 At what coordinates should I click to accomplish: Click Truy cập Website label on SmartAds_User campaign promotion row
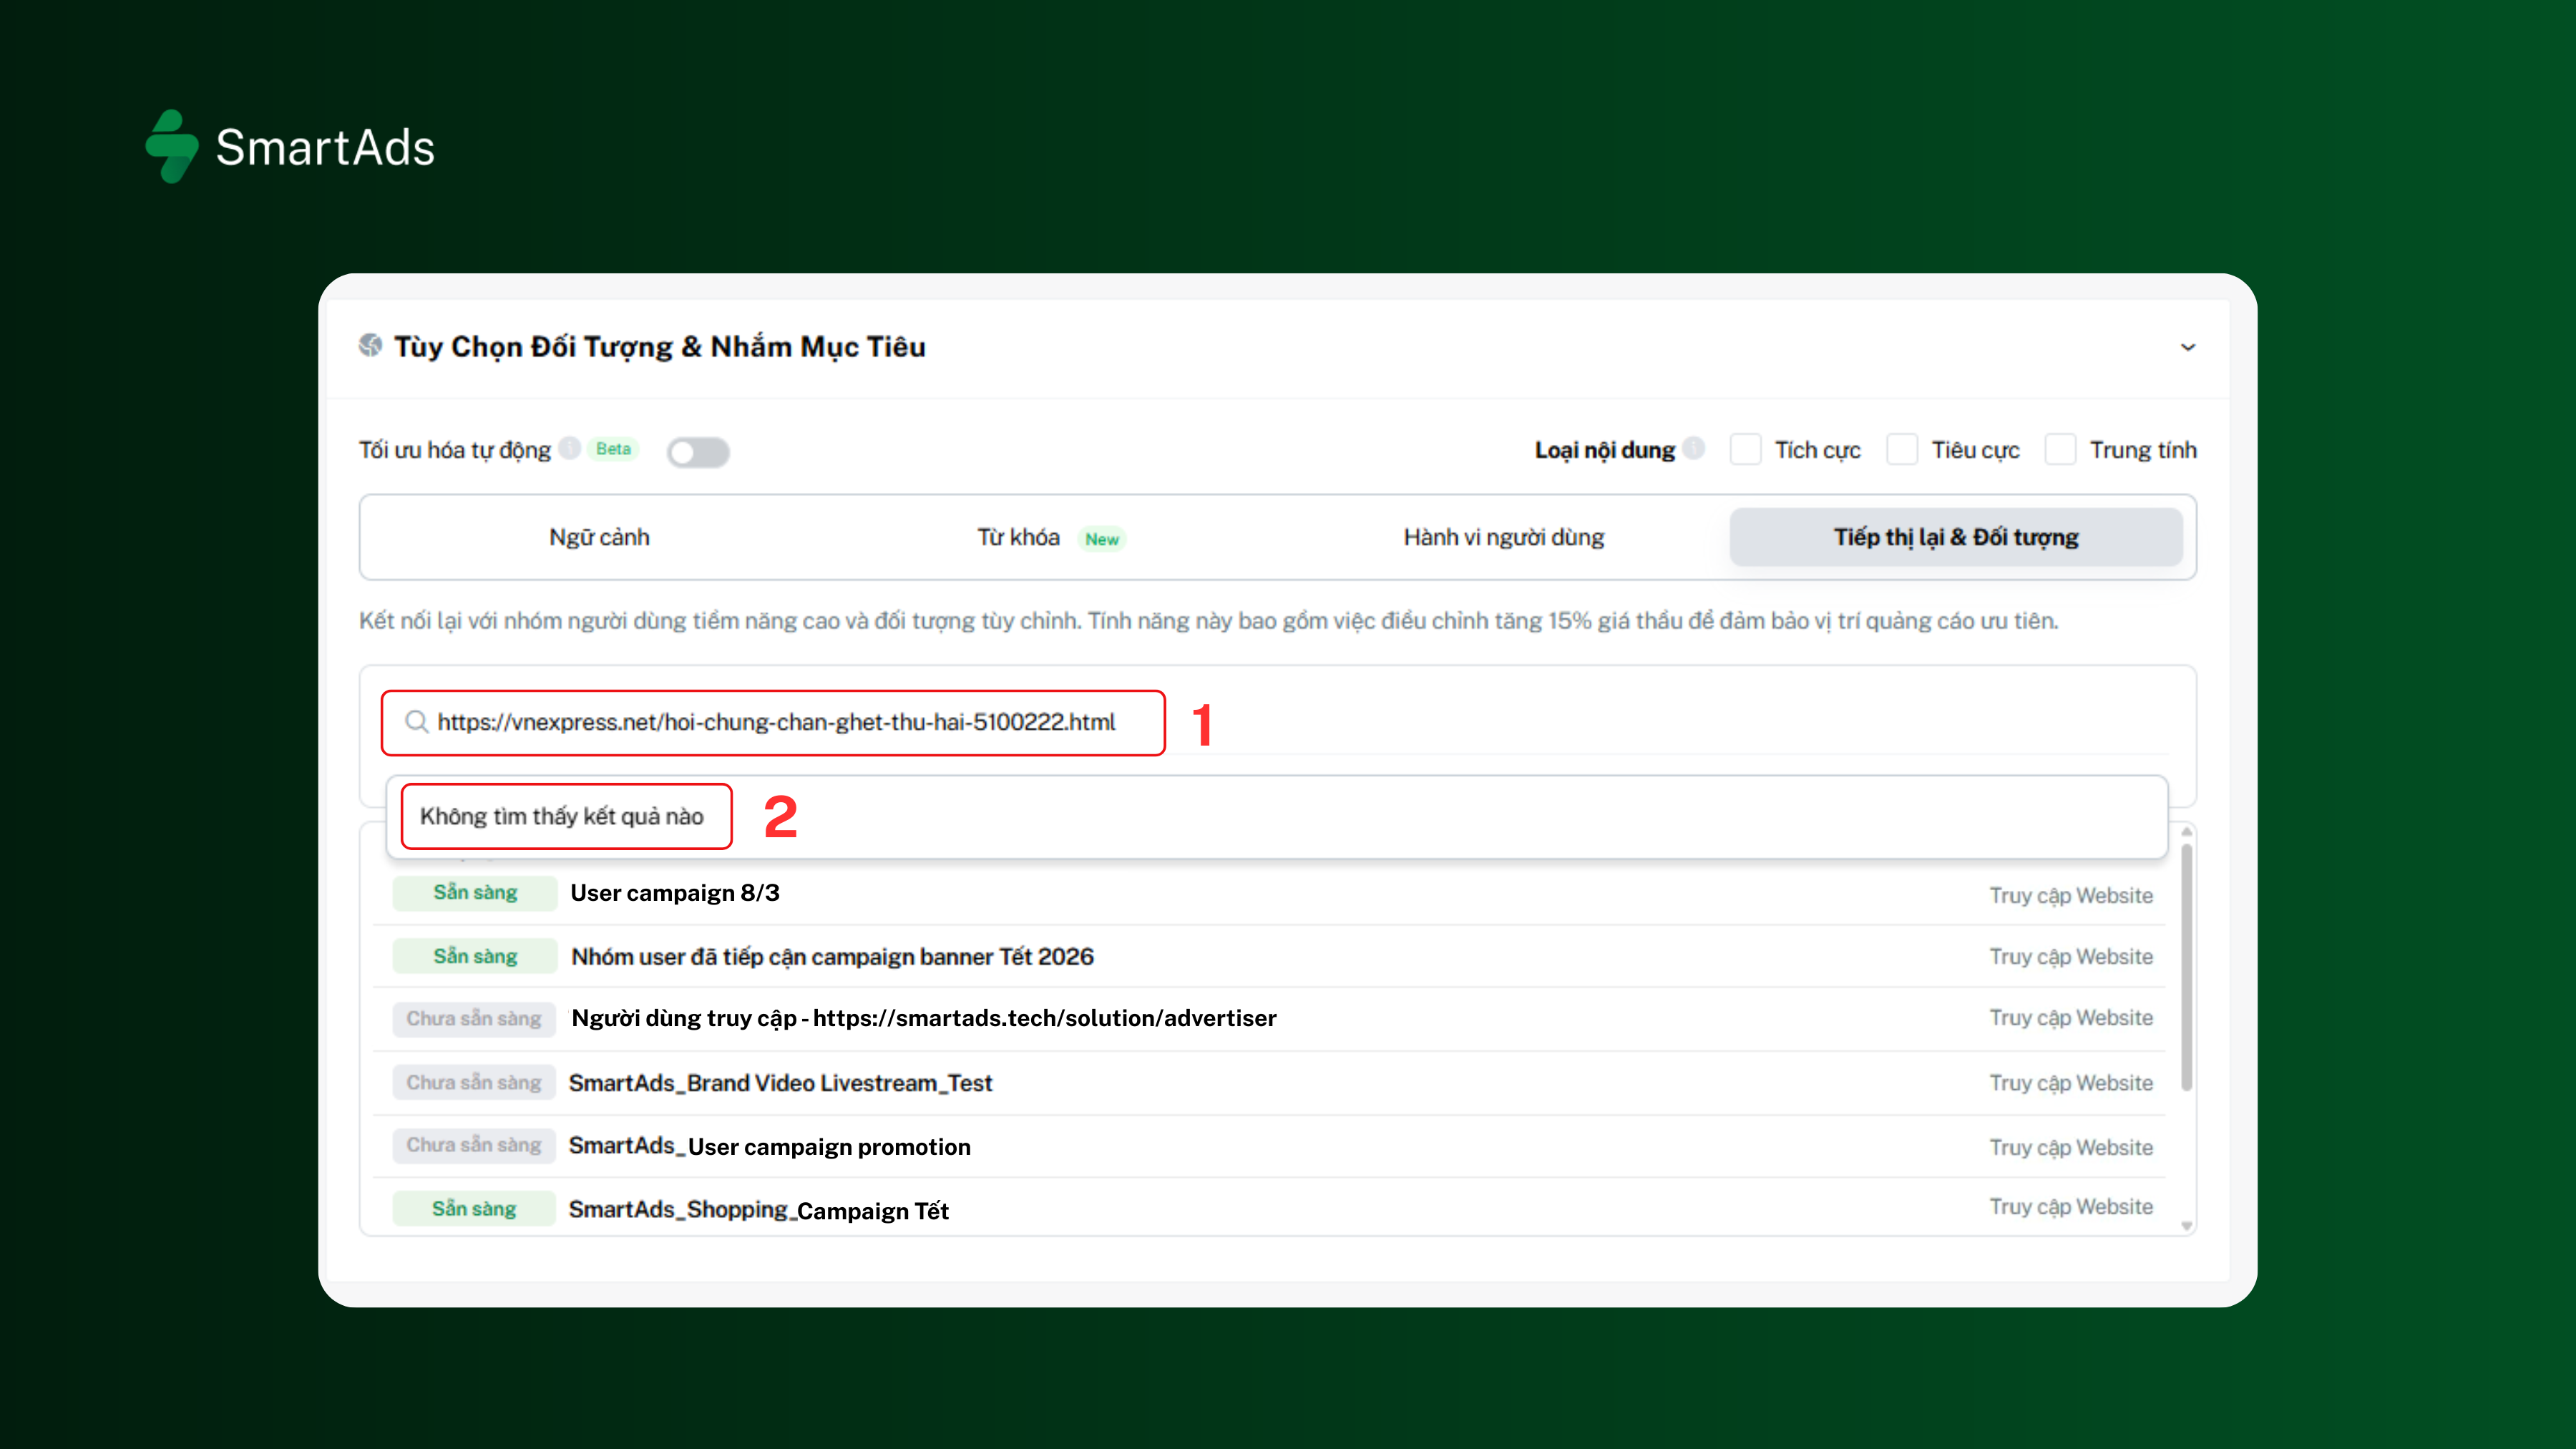pos(2070,1147)
